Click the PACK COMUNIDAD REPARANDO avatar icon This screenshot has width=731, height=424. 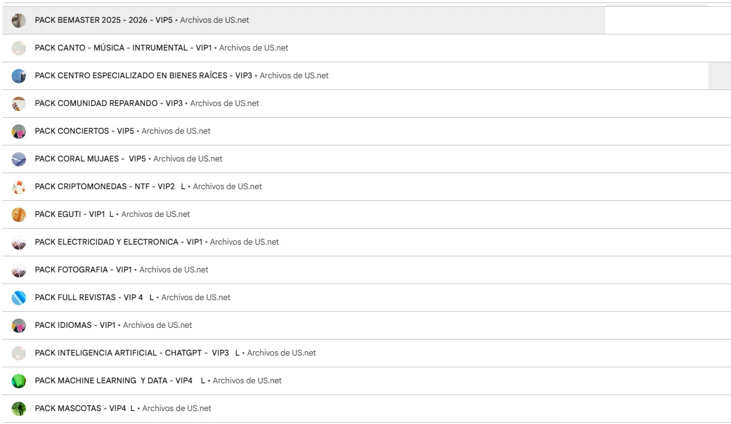18,104
